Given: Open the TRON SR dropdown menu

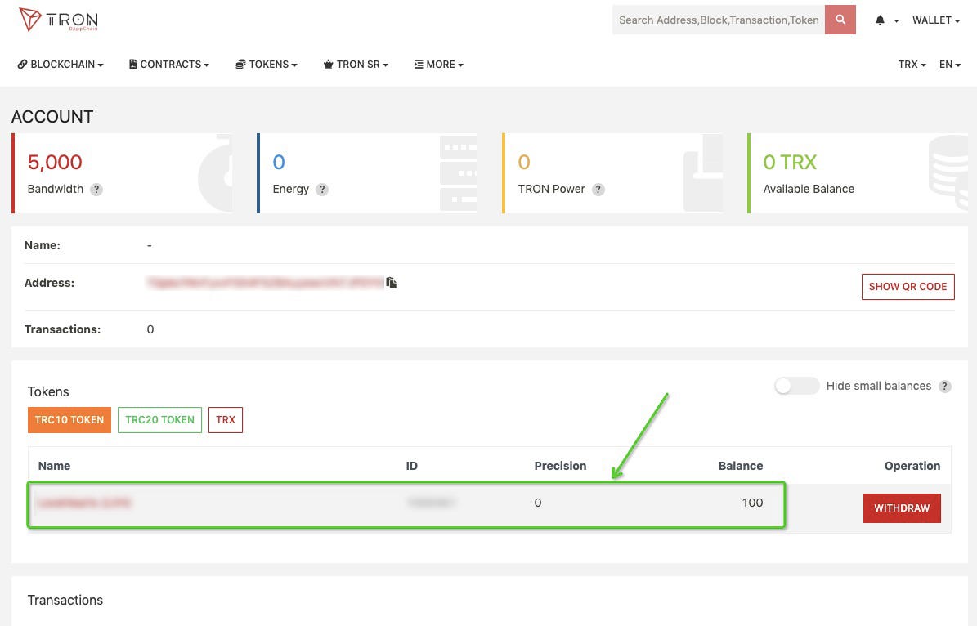Looking at the screenshot, I should [356, 65].
